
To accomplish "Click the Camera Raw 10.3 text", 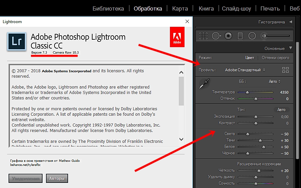I will [x=66, y=53].
